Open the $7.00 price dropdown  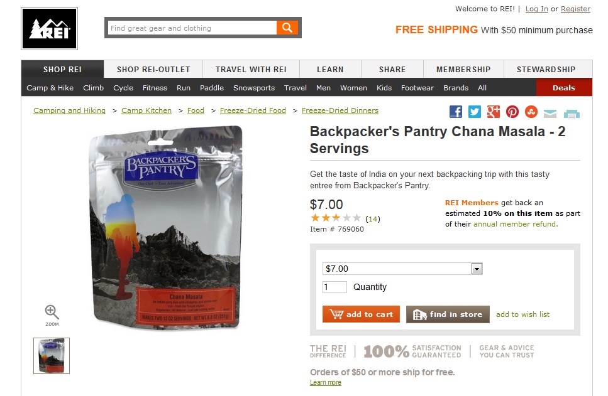click(x=402, y=269)
